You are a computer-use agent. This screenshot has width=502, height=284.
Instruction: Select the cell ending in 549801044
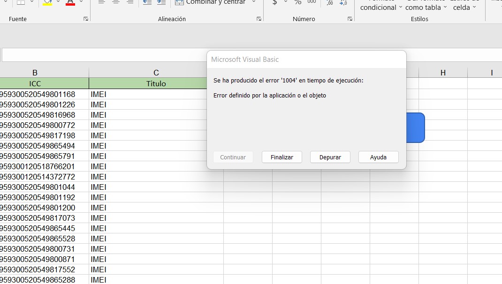coord(44,187)
